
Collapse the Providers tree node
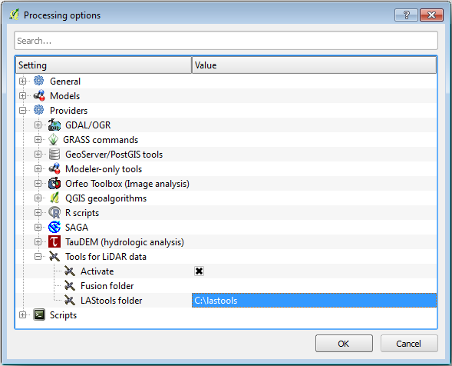pos(22,111)
